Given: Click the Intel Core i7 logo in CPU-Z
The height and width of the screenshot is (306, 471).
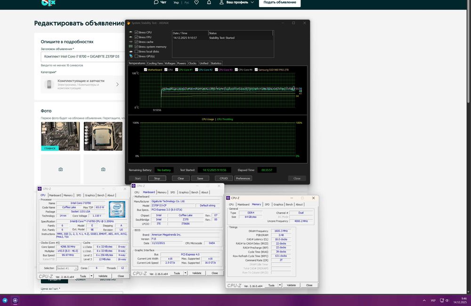Looking at the screenshot, I should (117, 209).
